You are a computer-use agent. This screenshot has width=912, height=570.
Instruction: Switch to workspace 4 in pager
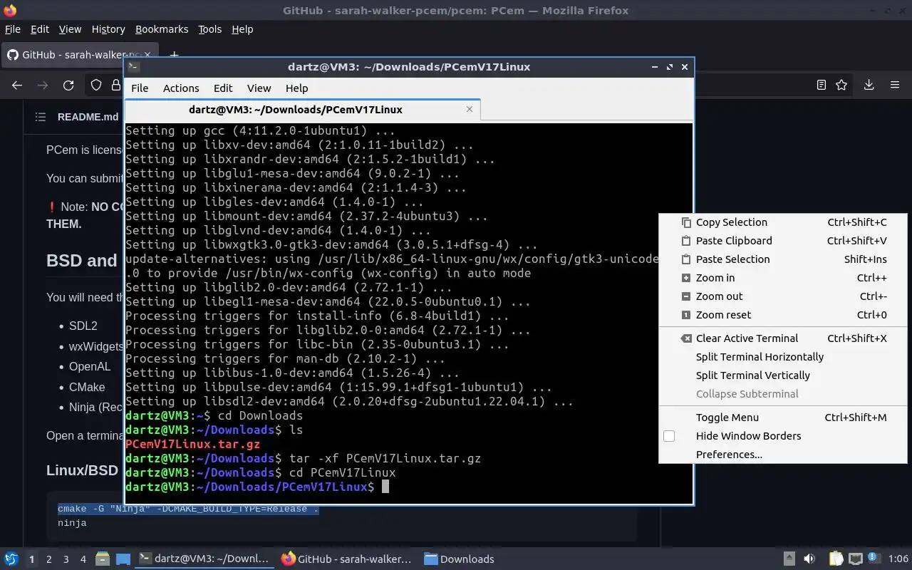[83, 559]
